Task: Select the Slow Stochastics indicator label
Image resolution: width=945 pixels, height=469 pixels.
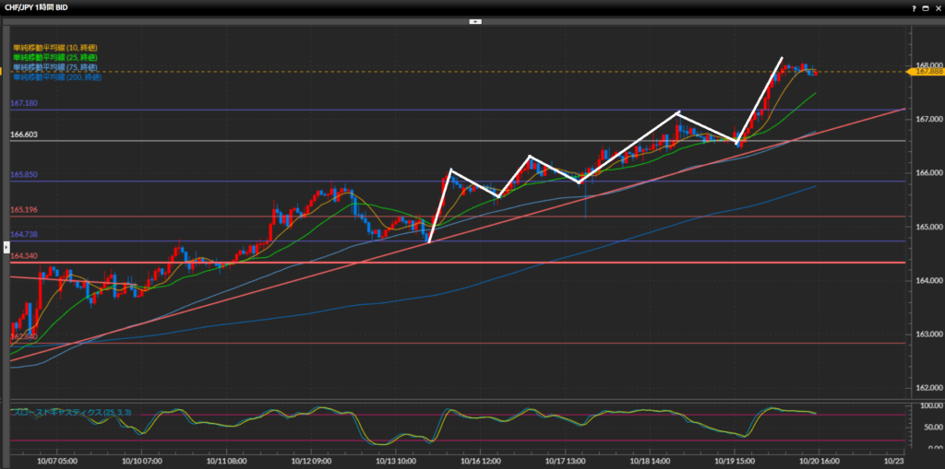Action: click(x=72, y=412)
